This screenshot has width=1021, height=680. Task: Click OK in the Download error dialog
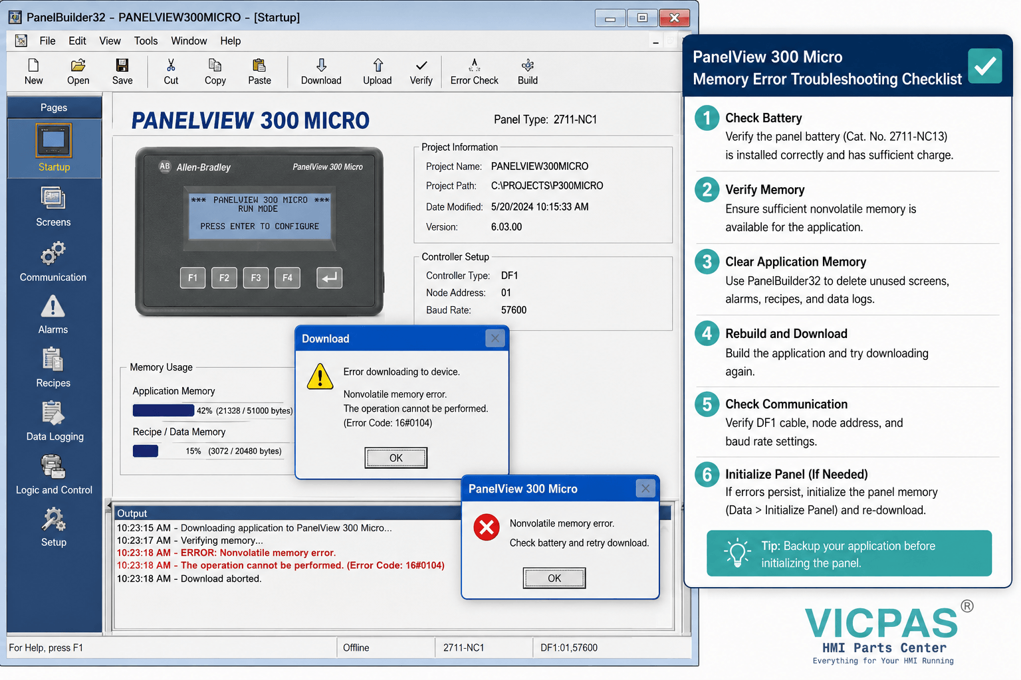396,458
